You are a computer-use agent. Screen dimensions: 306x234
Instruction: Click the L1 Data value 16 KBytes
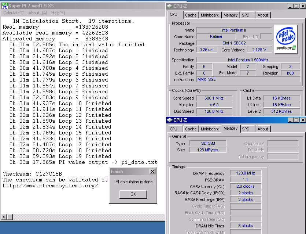[x=281, y=98]
